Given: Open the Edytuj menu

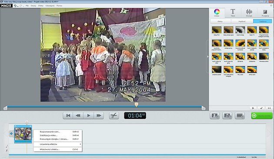Looking at the screenshot, I should point(33,6).
